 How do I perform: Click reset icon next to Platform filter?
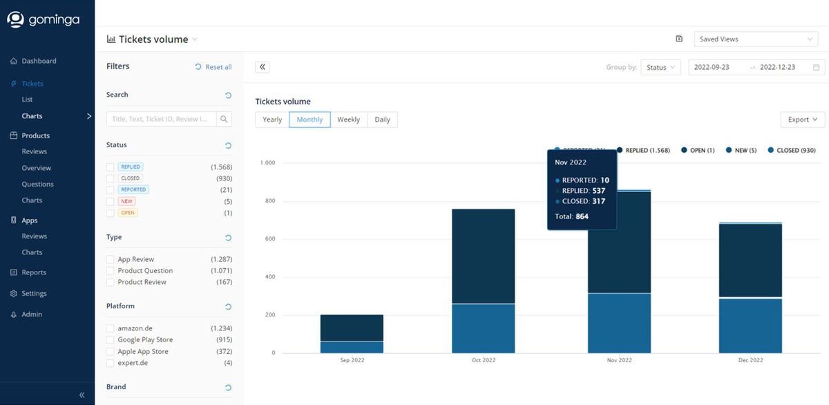tap(228, 307)
